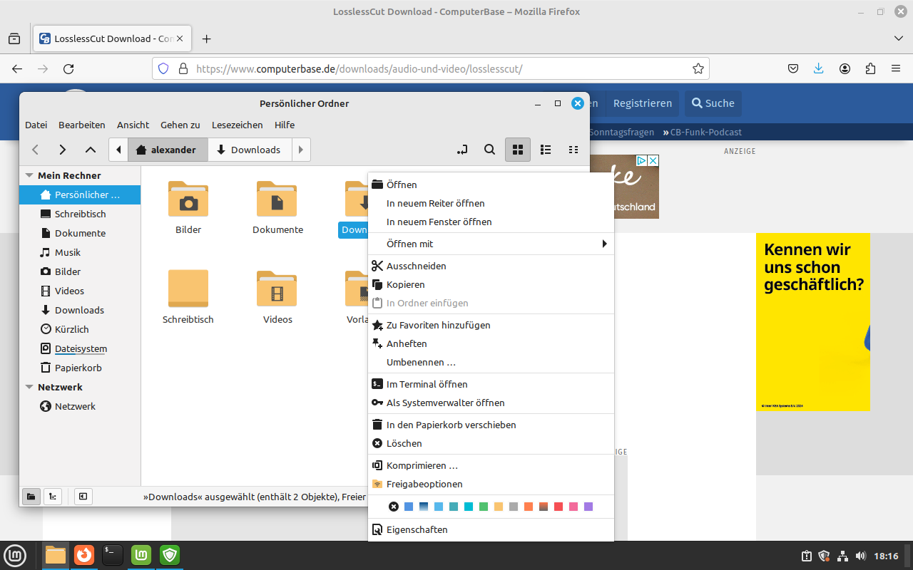Toggle location entry in file manager
The height and width of the screenshot is (570, 913).
(x=462, y=150)
